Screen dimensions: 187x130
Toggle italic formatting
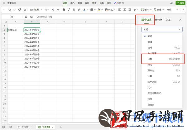click(69, 10)
